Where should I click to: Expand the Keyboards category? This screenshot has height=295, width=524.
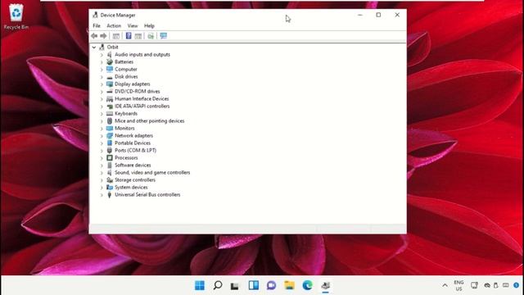coord(102,113)
